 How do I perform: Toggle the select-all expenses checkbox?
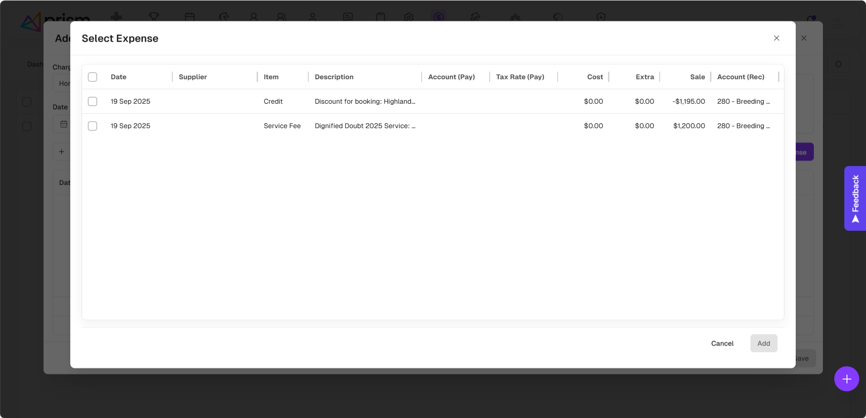point(92,77)
